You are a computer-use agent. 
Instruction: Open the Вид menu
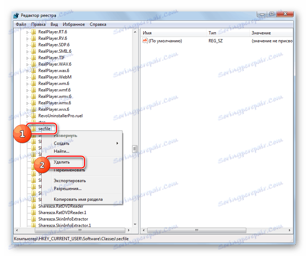54,24
